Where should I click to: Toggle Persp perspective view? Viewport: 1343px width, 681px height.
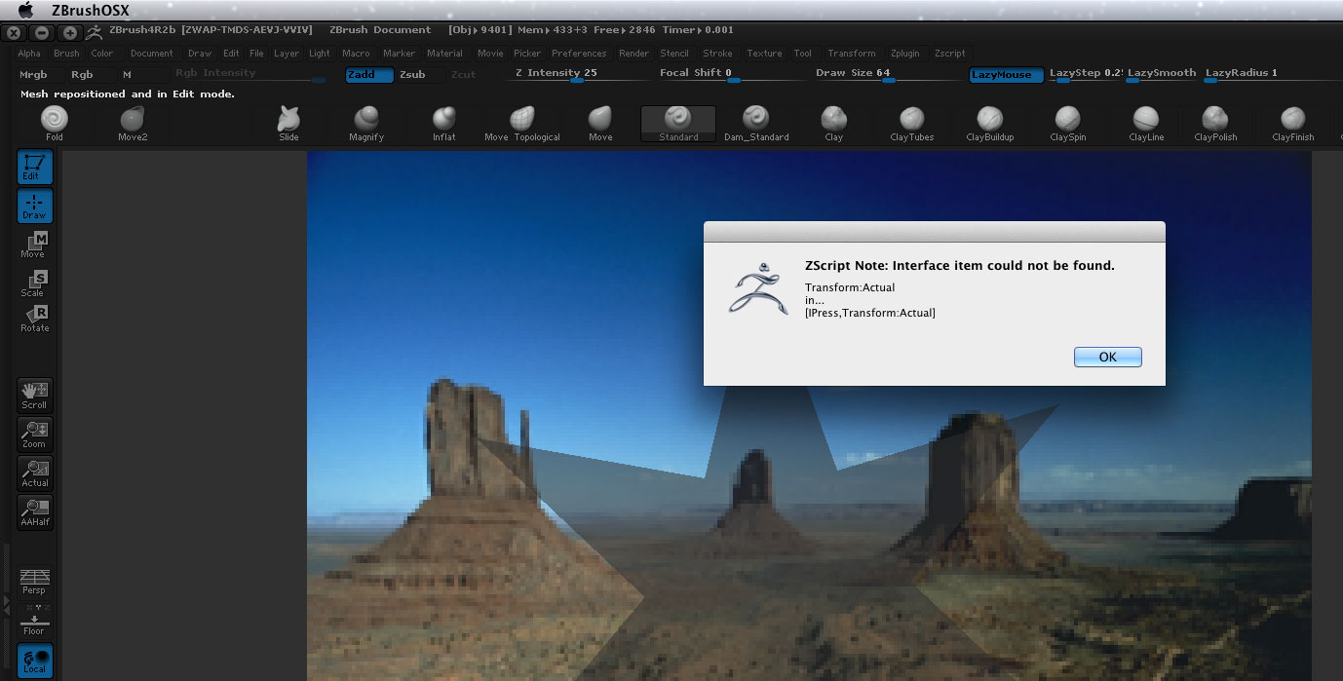35,582
